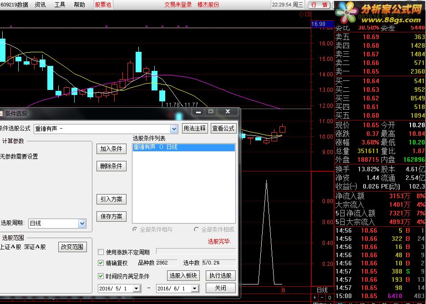The height and width of the screenshot is (304, 426).
Task: Click the 日线 period label below chart
Action: (x=322, y=290)
